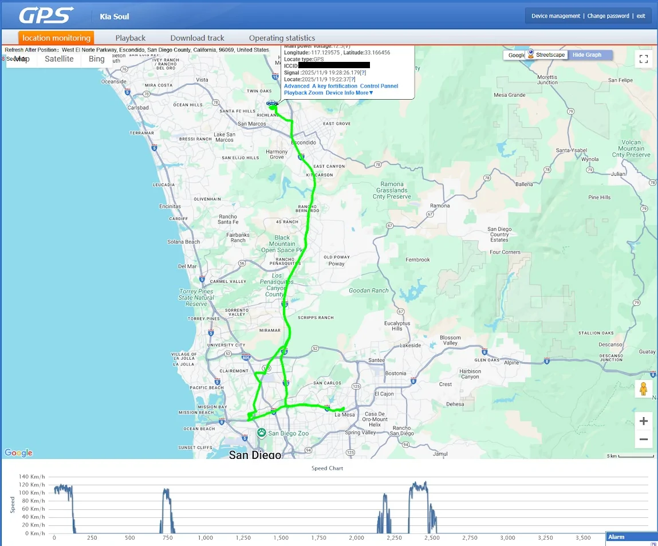Viewport: 658px width, 546px height.
Task: Click the speed spike near 750 on chart
Action: 167,510
